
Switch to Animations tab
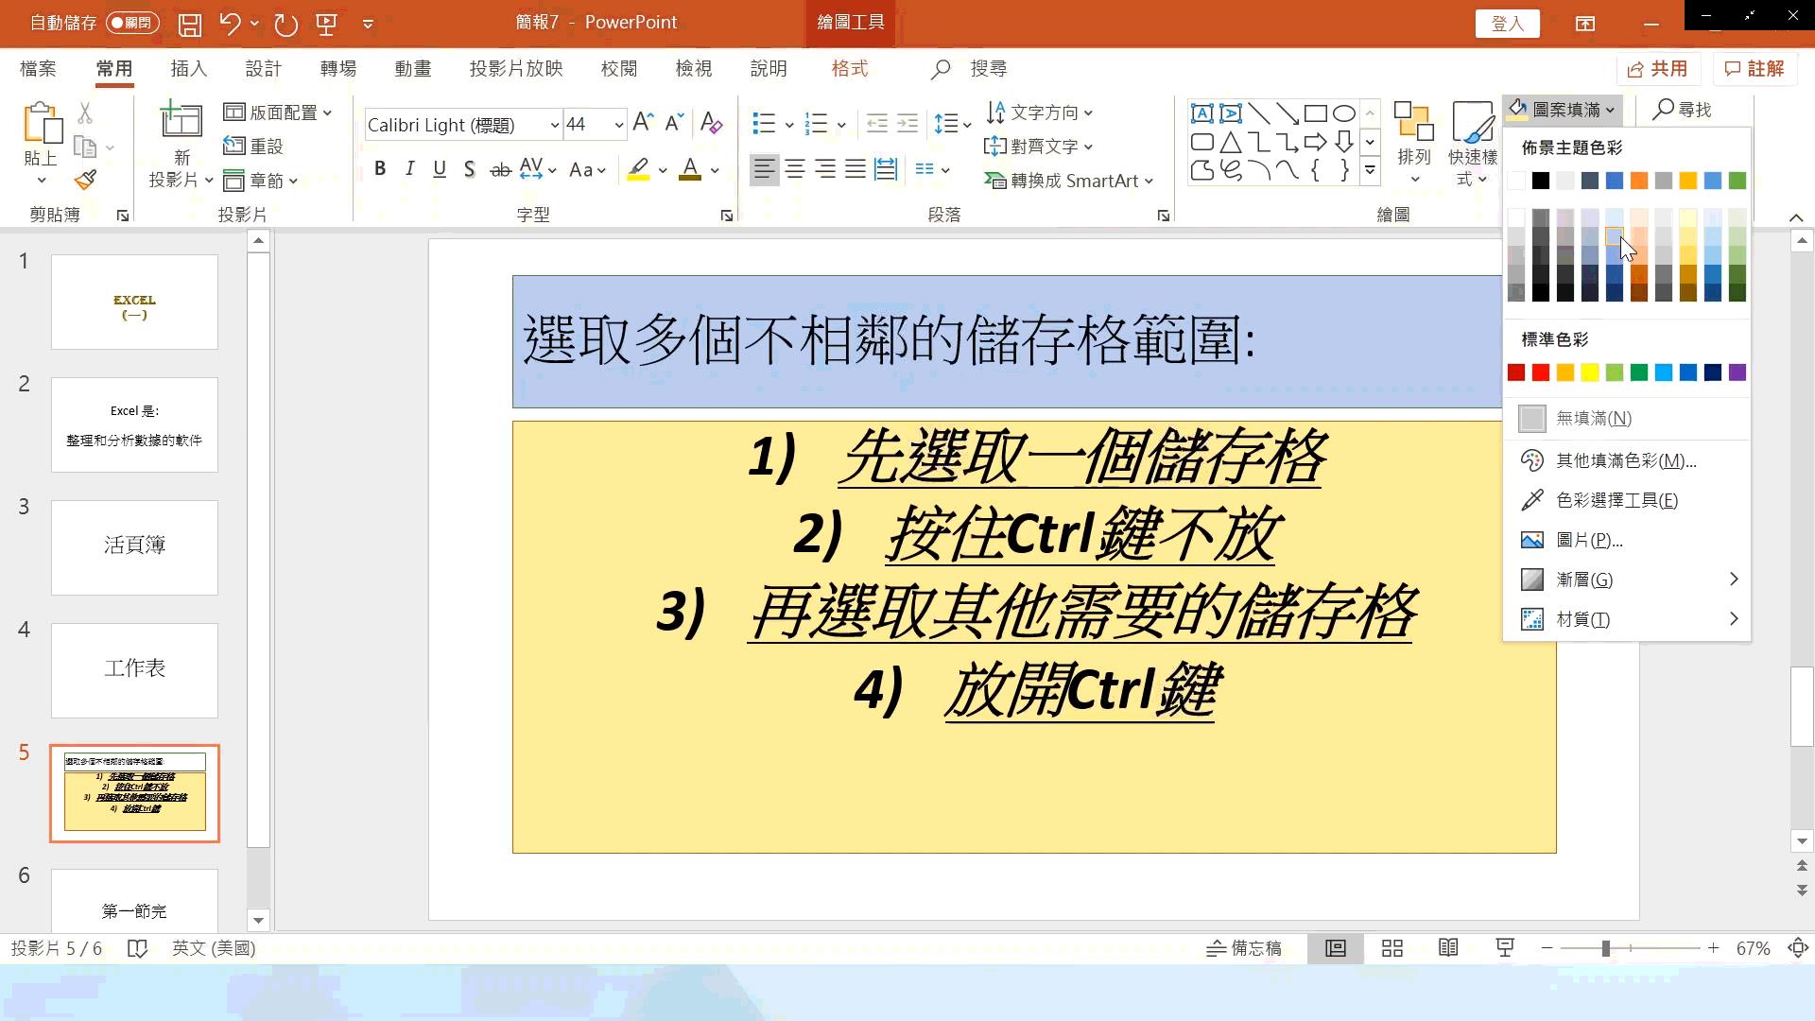click(x=413, y=69)
